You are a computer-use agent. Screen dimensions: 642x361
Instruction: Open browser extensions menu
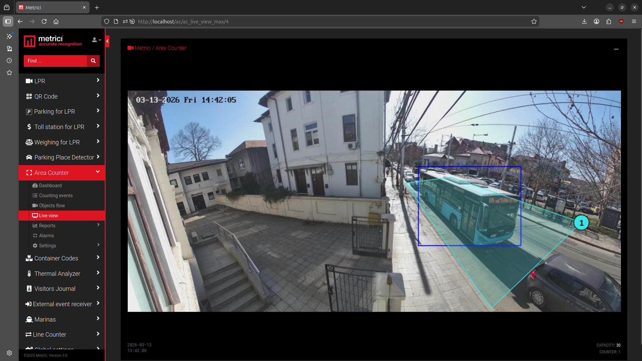pyautogui.click(x=609, y=21)
